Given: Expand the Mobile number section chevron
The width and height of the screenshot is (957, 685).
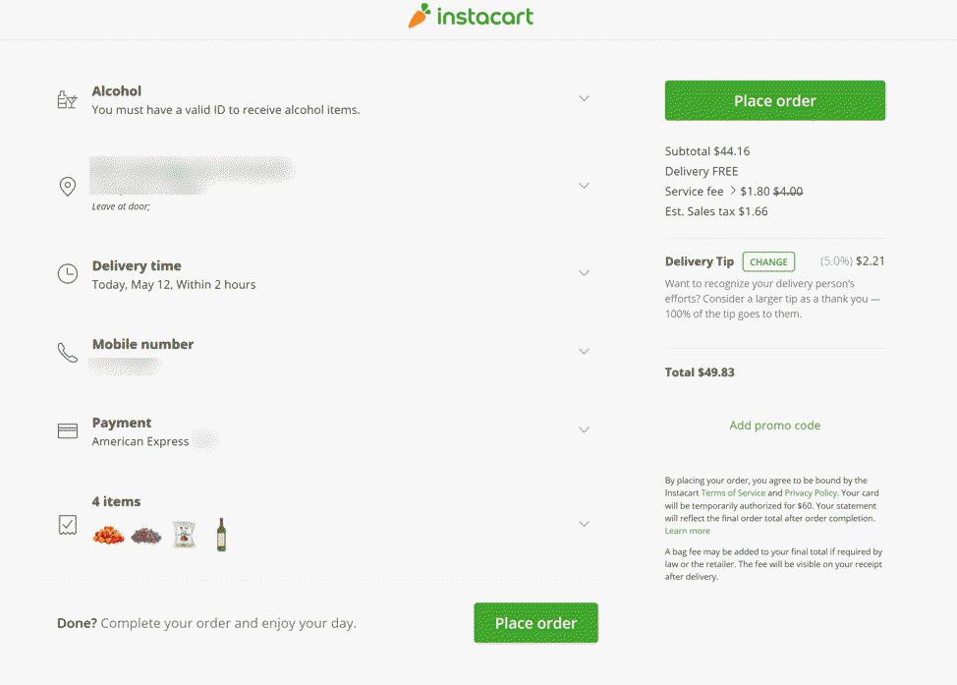Looking at the screenshot, I should coord(584,352).
